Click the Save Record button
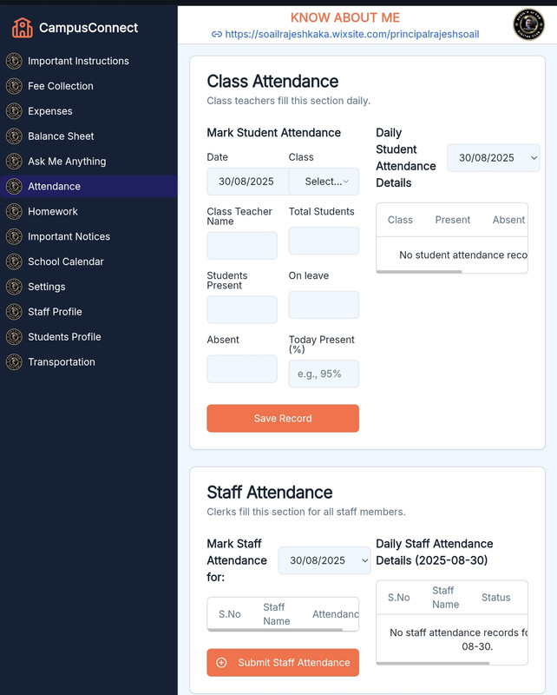The width and height of the screenshot is (557, 695). (x=283, y=418)
